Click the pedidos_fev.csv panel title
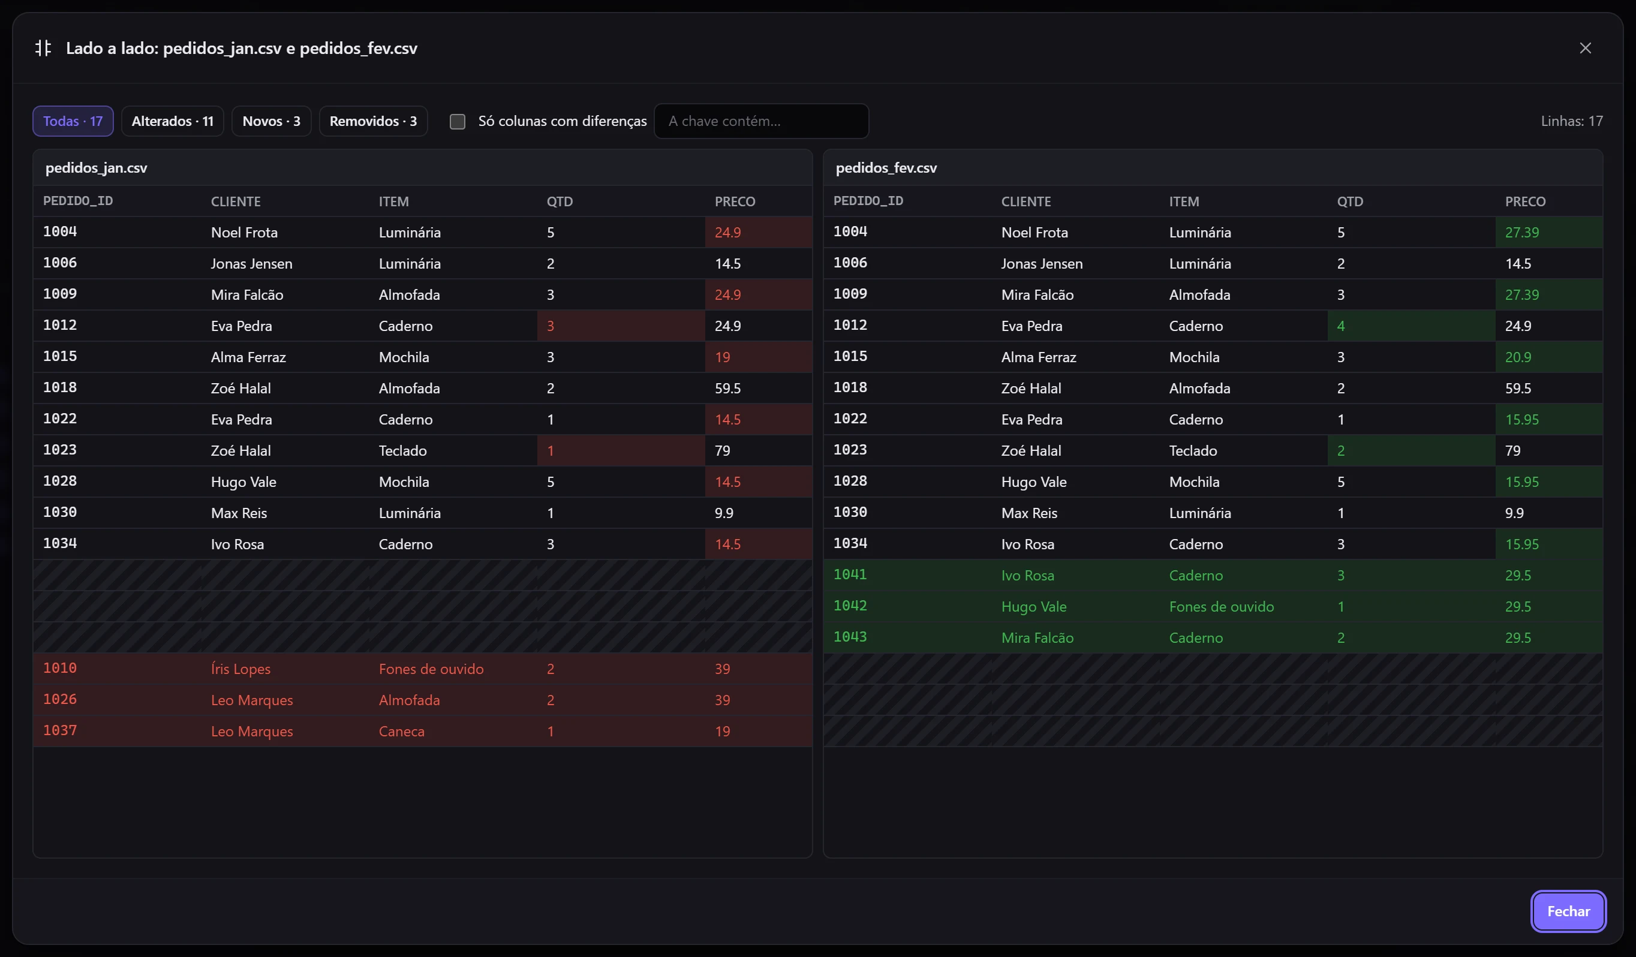Viewport: 1636px width, 957px height. (x=886, y=167)
